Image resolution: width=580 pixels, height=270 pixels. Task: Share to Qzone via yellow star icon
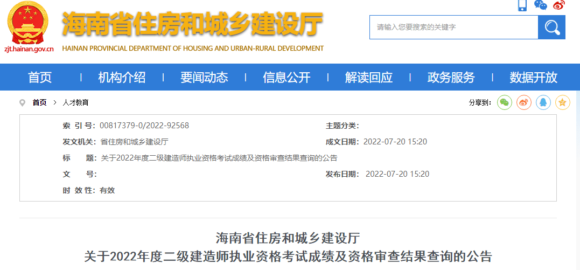(x=562, y=102)
